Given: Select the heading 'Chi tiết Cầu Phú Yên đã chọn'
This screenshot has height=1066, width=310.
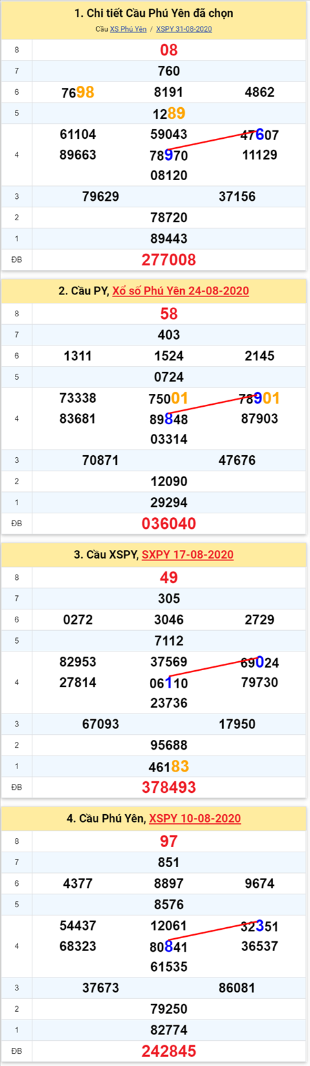Looking at the screenshot, I should pos(154,14).
